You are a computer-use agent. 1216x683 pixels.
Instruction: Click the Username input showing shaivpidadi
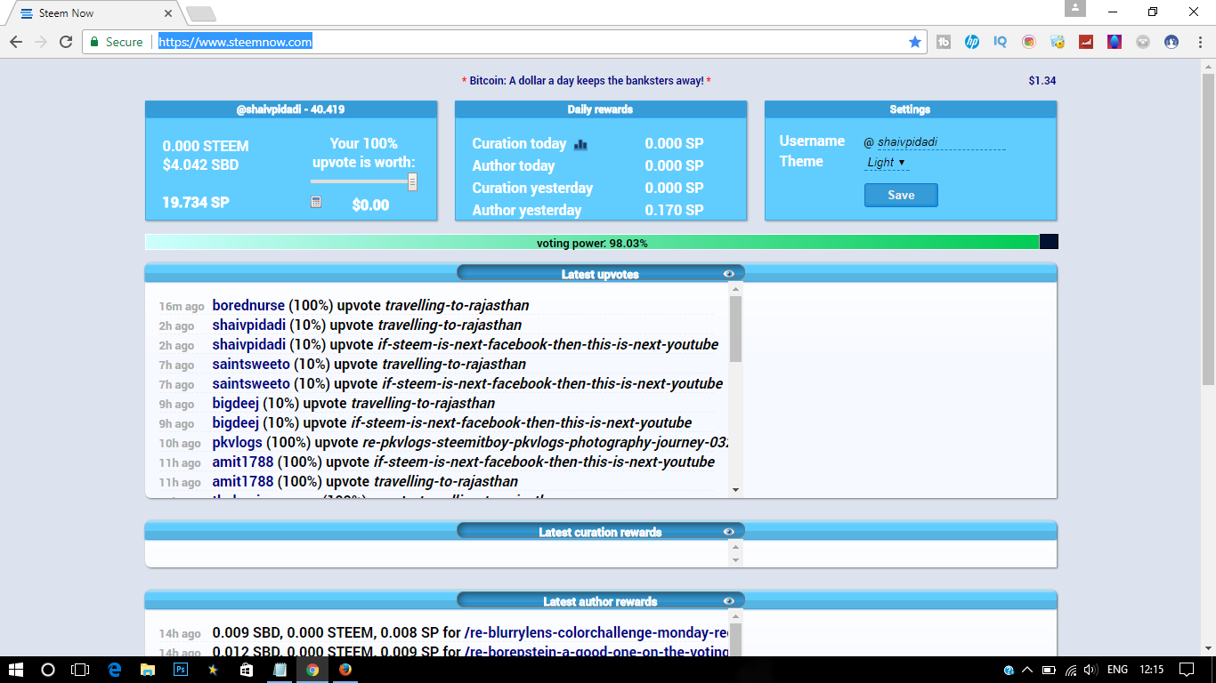click(x=941, y=141)
